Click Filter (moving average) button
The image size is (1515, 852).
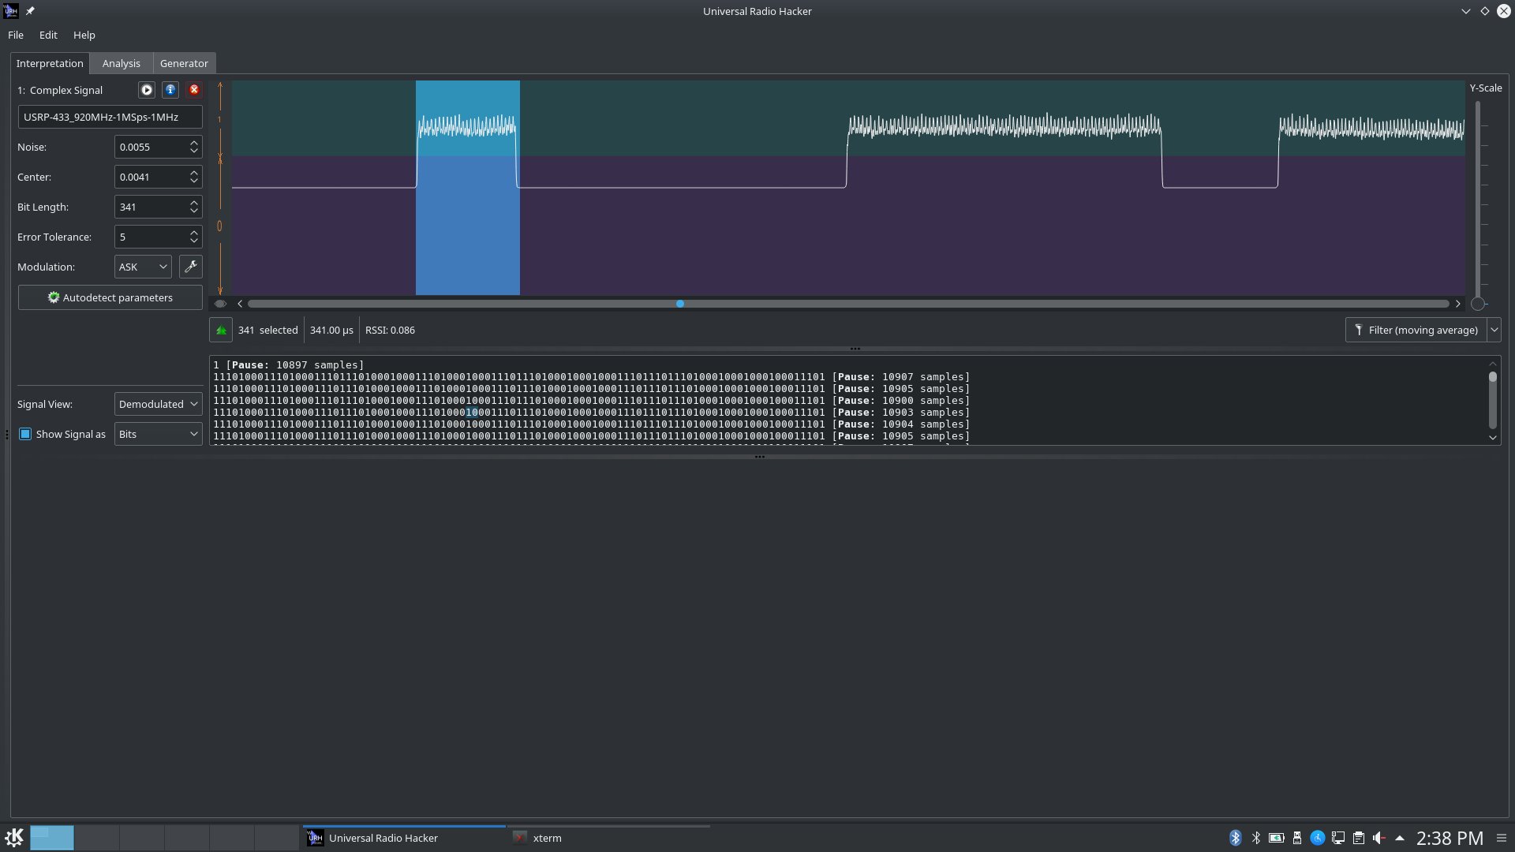(x=1416, y=330)
